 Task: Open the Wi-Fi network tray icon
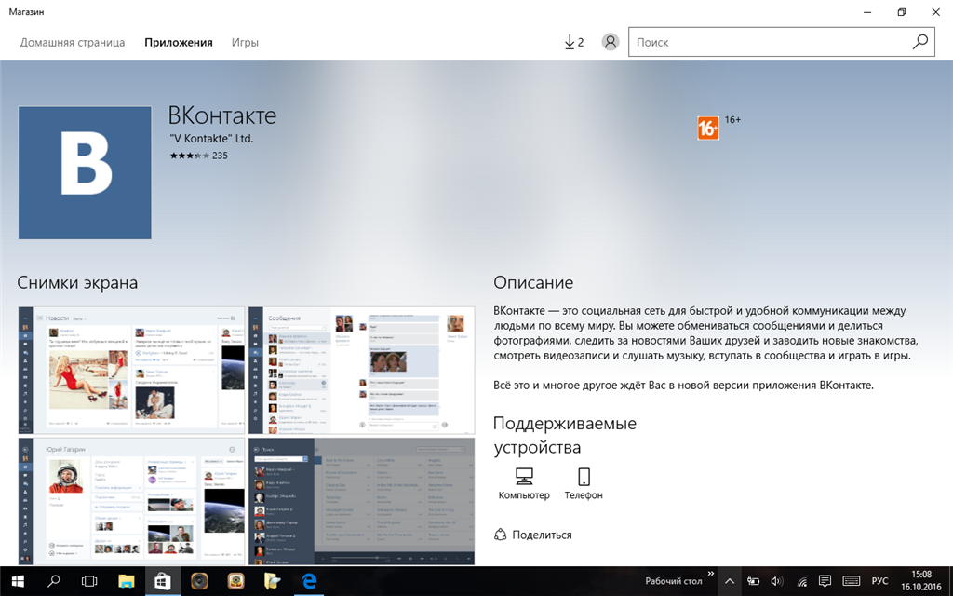[801, 582]
